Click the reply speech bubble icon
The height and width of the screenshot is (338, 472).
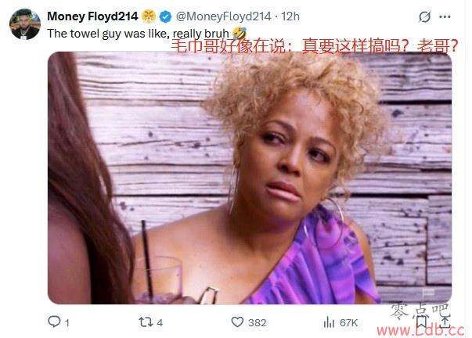tap(54, 322)
